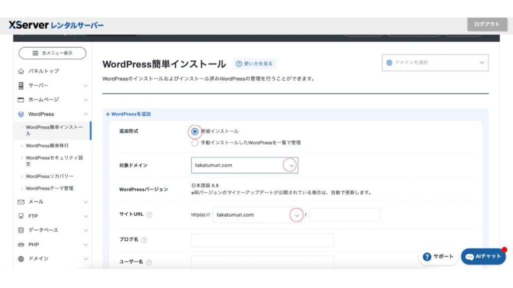Click the ブログ名 text input field
The height and width of the screenshot is (288, 513).
coord(262,240)
